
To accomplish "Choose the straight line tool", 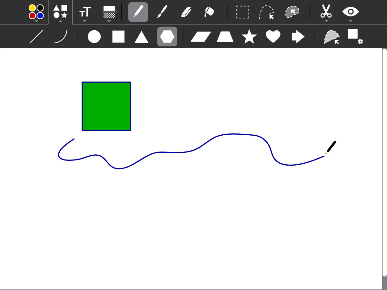I will pyautogui.click(x=36, y=36).
